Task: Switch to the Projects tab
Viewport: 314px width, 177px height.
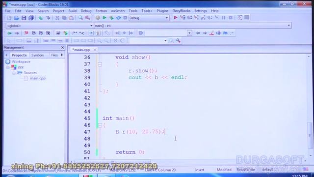Action: 19,55
